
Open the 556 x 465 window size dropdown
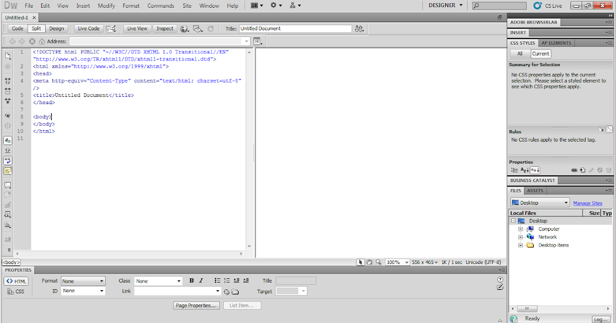426,262
